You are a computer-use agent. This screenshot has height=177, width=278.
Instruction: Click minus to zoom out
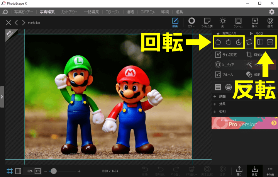point(46,171)
